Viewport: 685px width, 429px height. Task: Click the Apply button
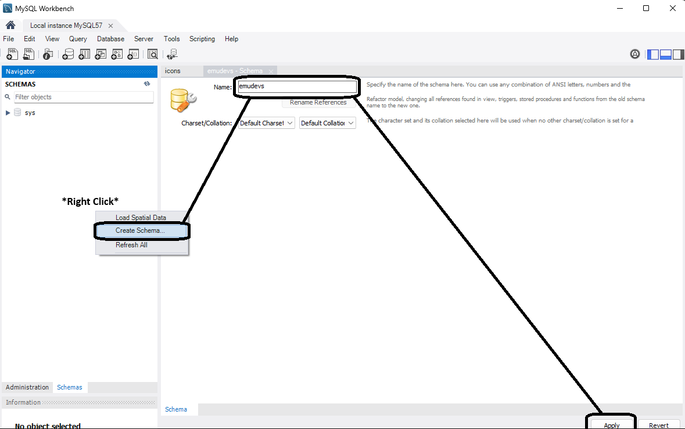(x=612, y=425)
